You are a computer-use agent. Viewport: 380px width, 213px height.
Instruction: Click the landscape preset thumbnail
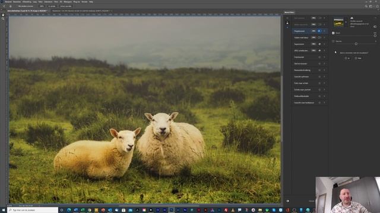338,22
